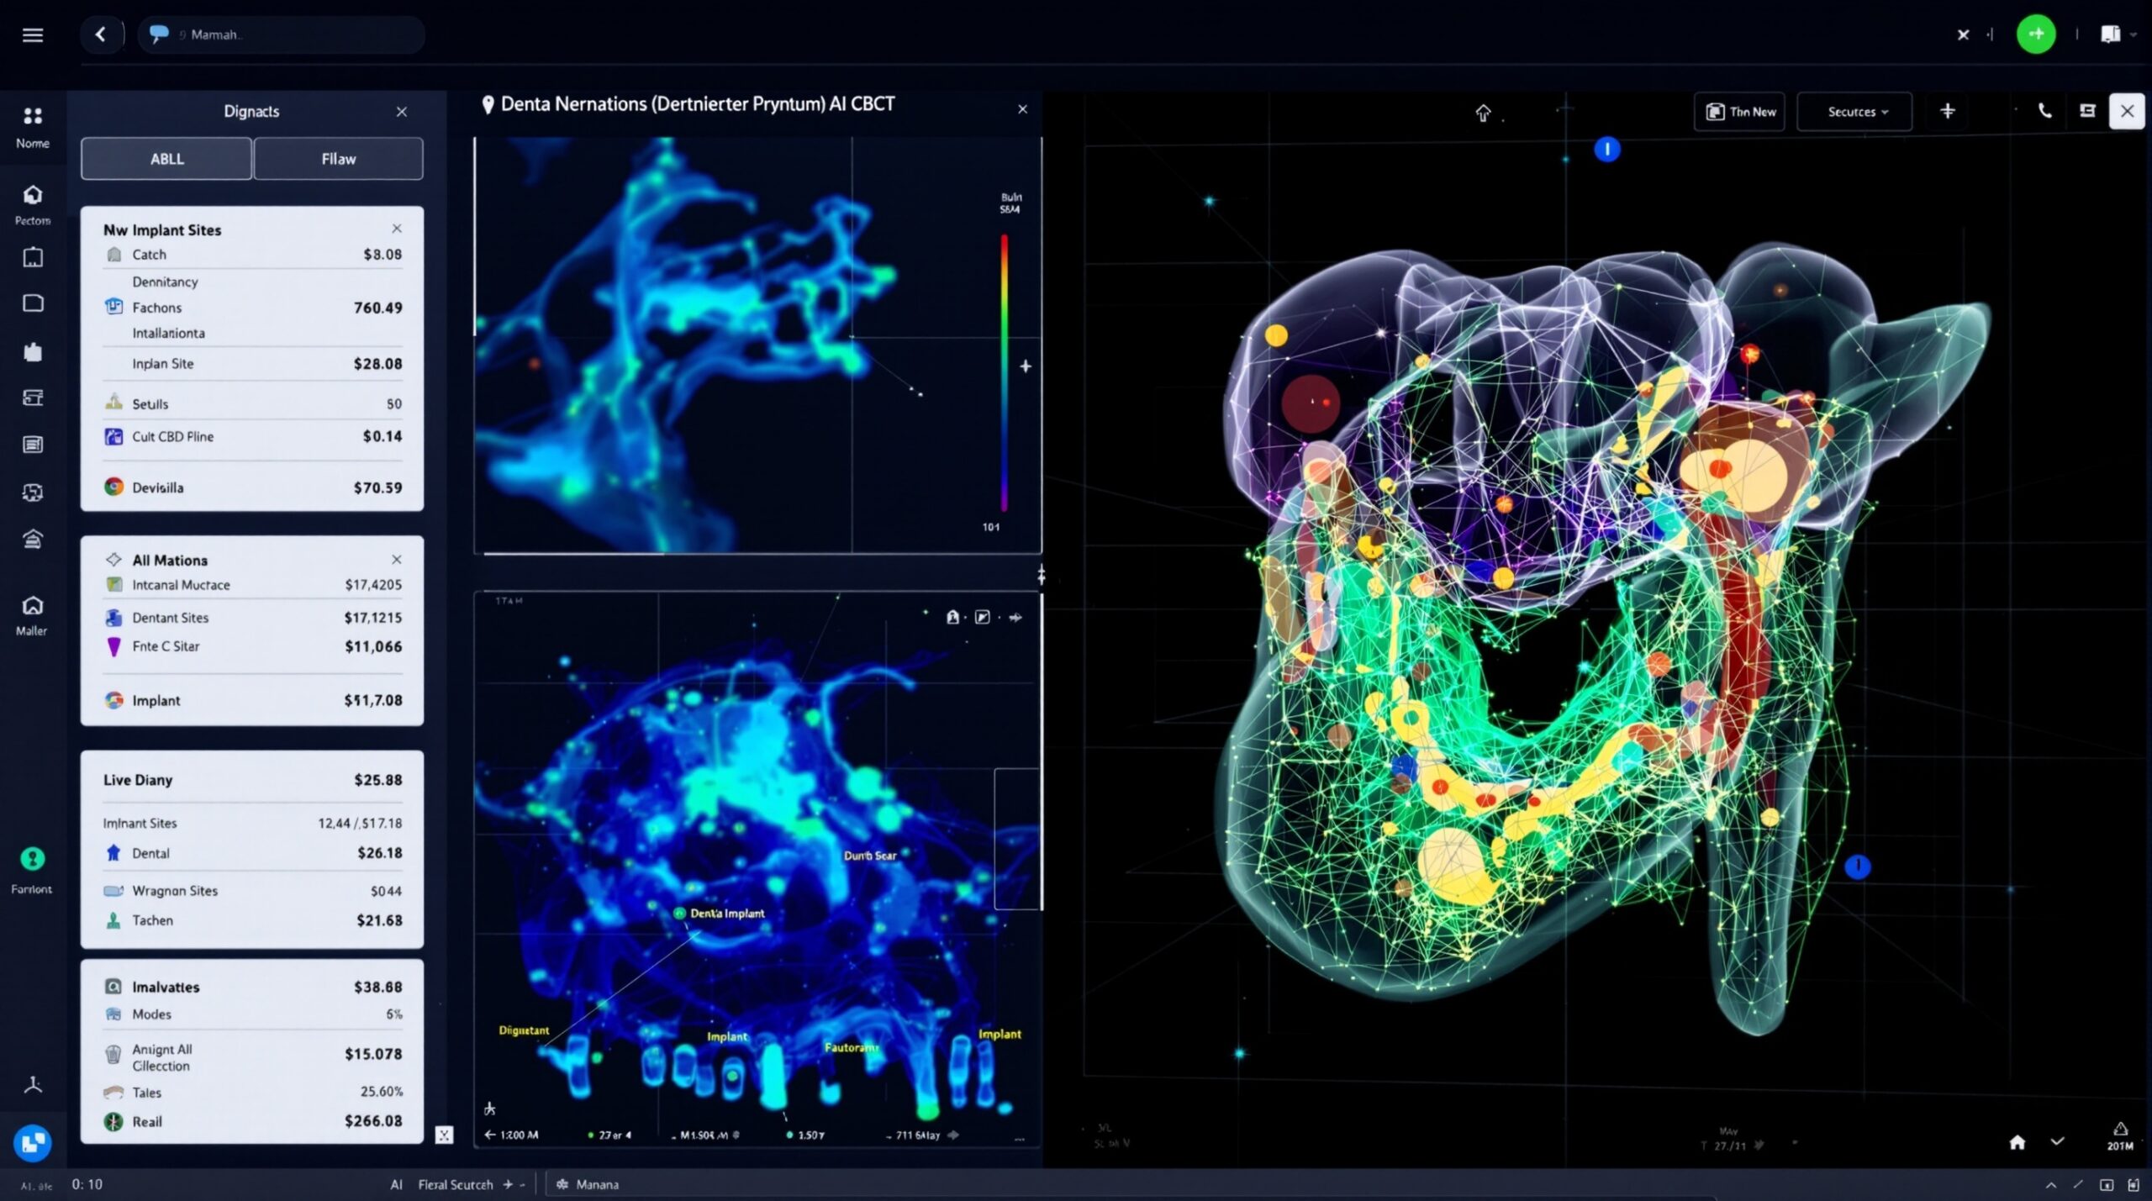Switch to the ABLL tab in Dignacts panel

pos(166,158)
